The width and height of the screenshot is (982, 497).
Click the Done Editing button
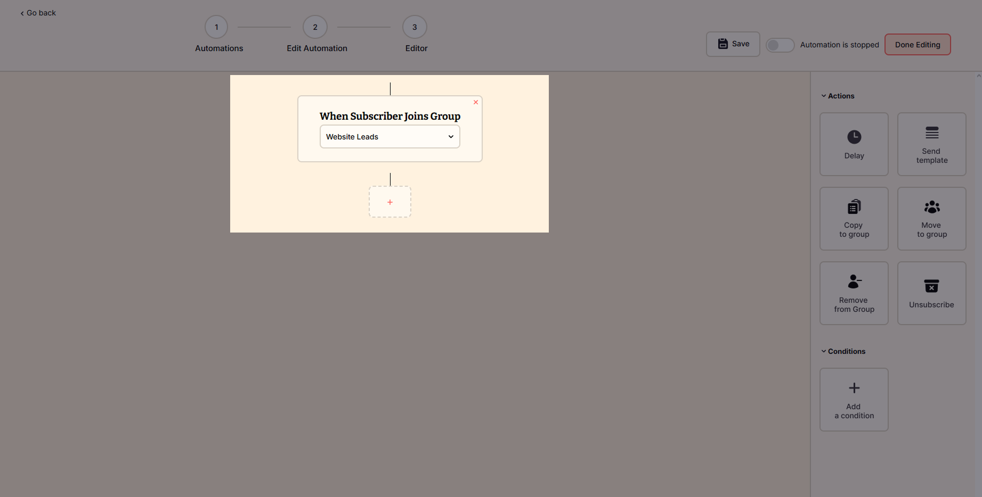tap(917, 45)
